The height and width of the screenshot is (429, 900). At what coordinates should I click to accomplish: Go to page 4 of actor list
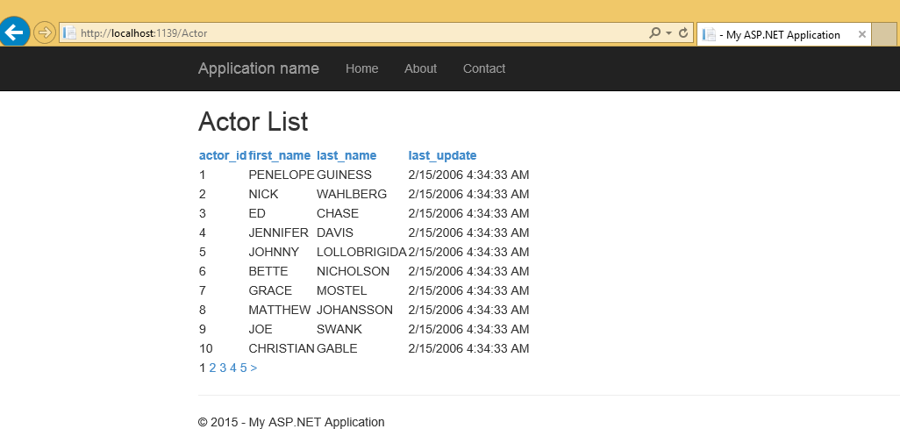(x=233, y=368)
